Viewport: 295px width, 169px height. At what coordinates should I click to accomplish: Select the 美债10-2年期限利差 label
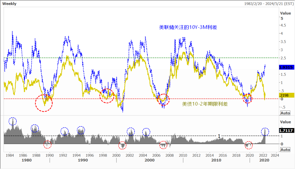pyautogui.click(x=205, y=104)
